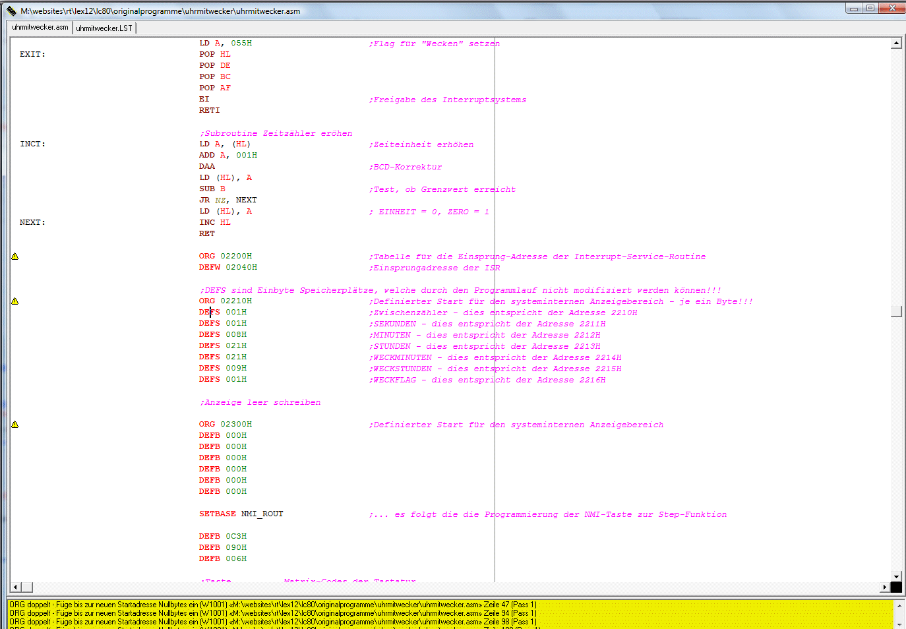906x629 pixels.
Task: Click message panel scroll down arrow
Action: coord(899,624)
